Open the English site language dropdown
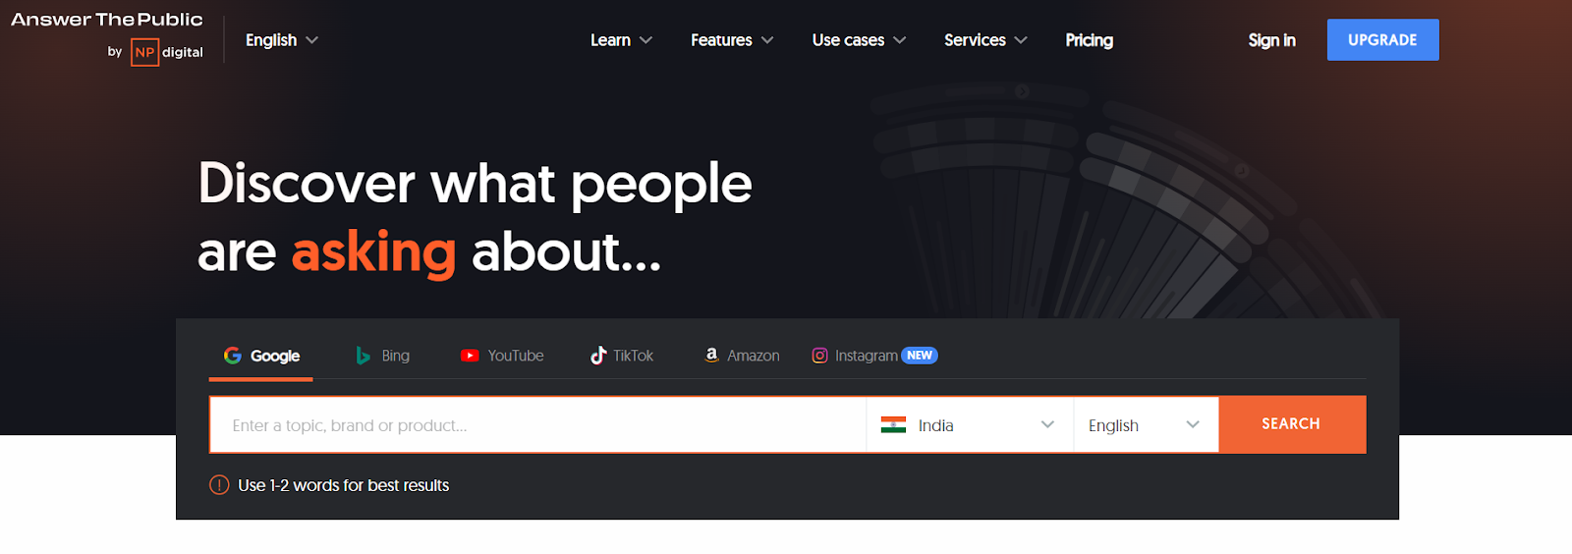Screen dimensions: 1572x554 coord(282,40)
